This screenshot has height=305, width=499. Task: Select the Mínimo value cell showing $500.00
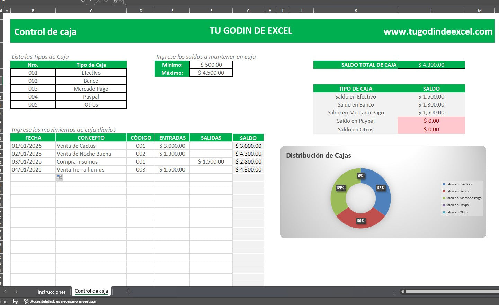pyautogui.click(x=211, y=65)
